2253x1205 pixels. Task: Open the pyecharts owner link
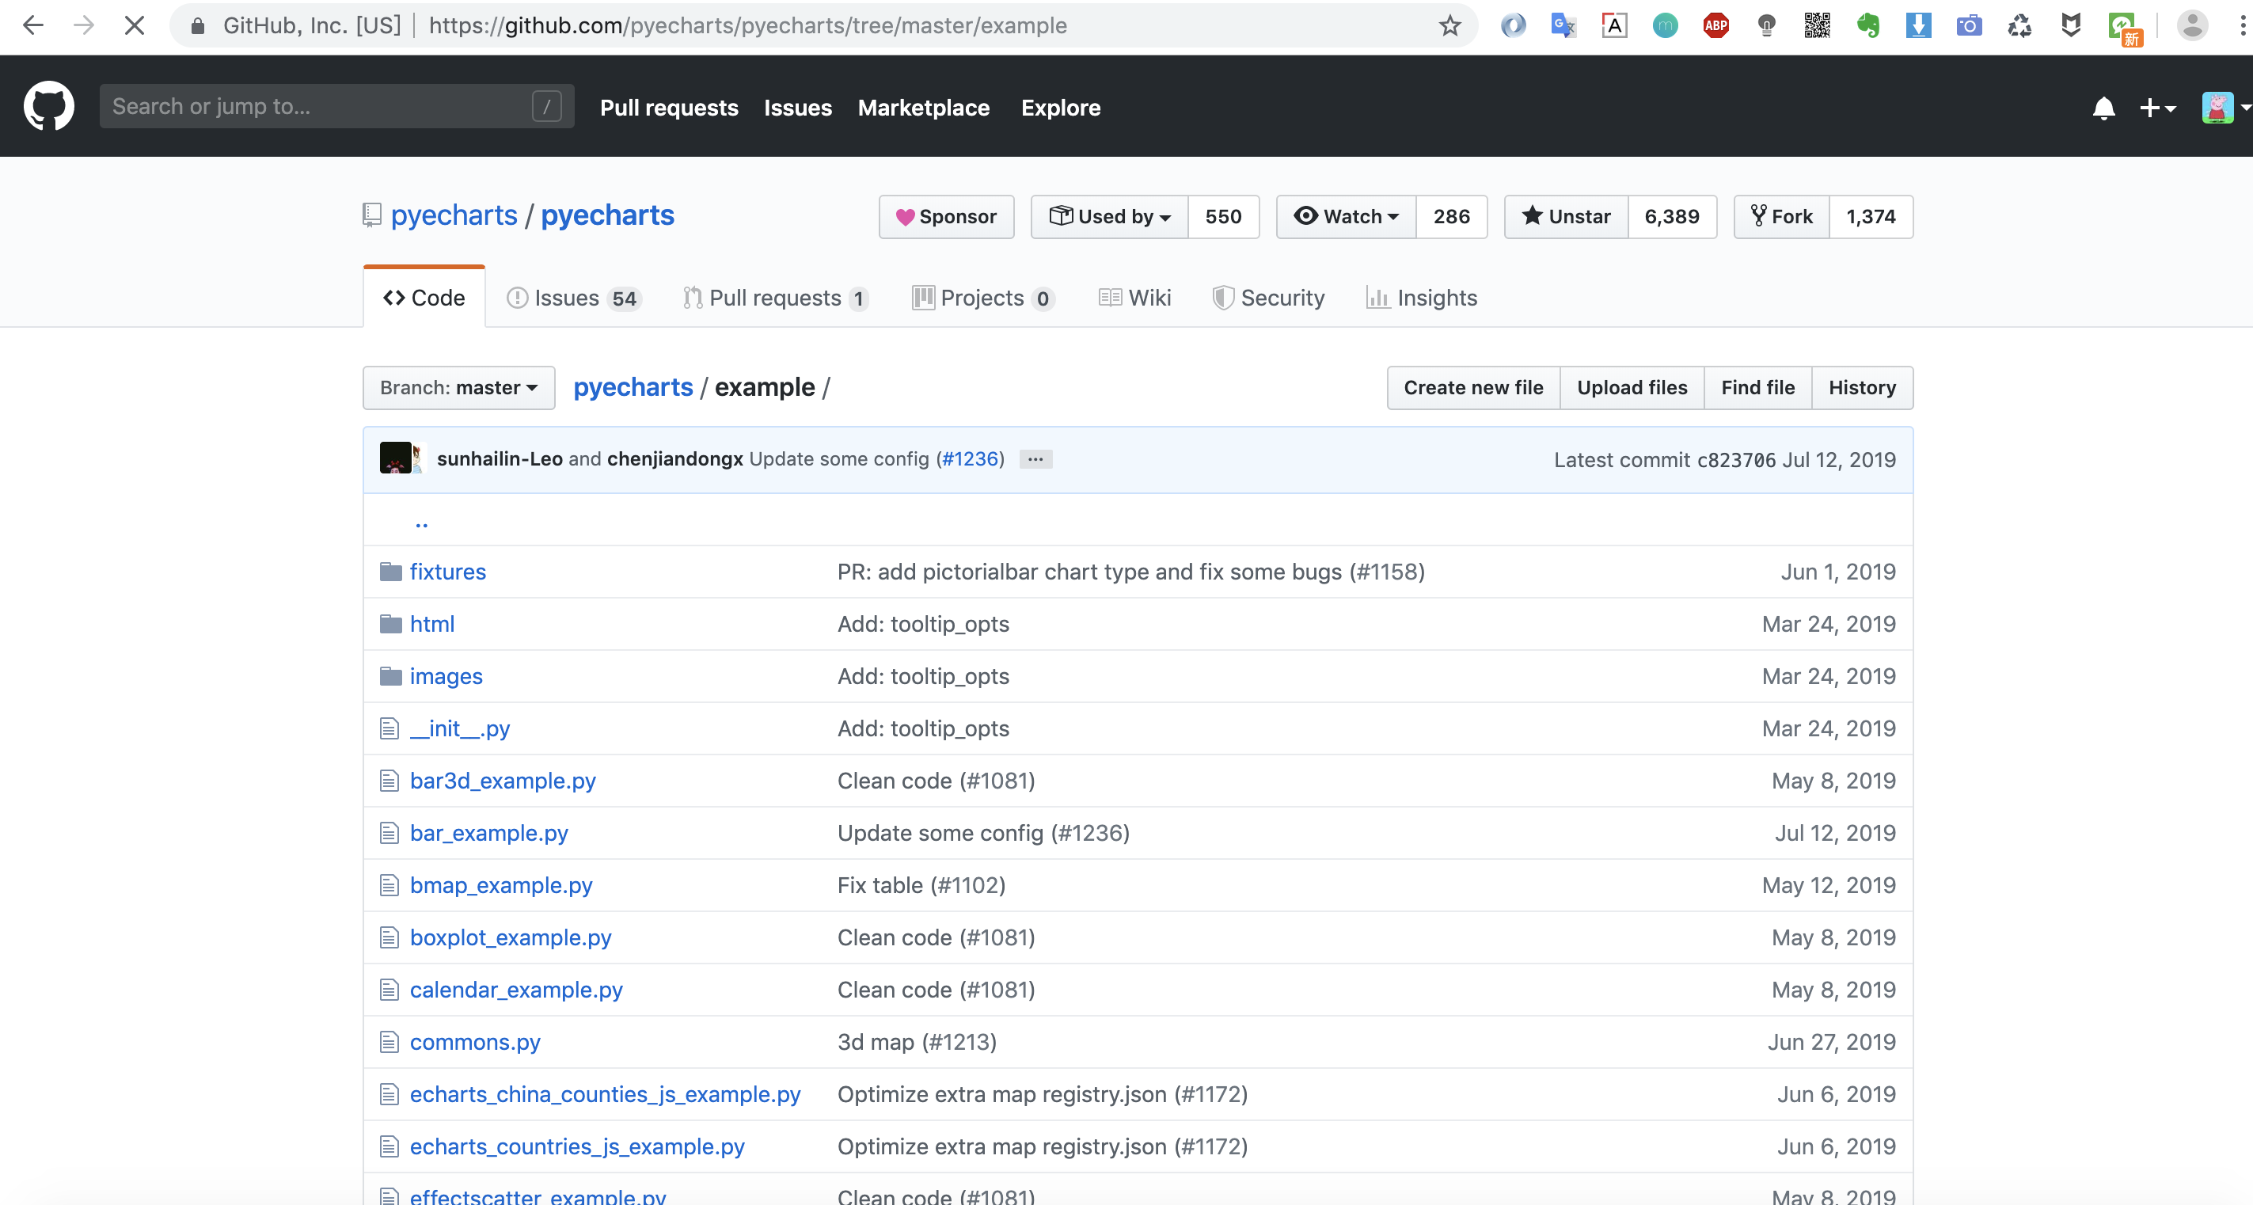[454, 215]
